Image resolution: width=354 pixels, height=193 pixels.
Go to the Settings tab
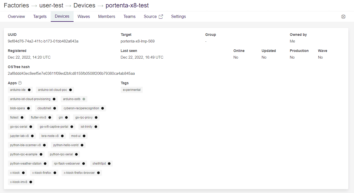pos(178,17)
